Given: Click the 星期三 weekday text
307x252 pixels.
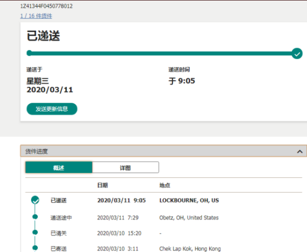Looking at the screenshot, I should click(x=37, y=81).
